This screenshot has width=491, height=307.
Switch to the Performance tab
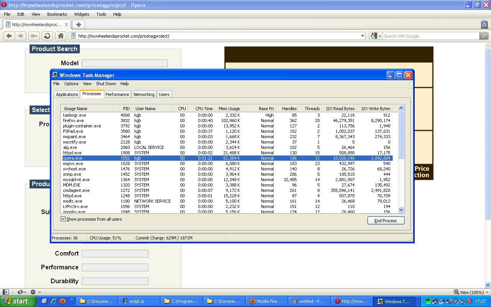pos(117,94)
